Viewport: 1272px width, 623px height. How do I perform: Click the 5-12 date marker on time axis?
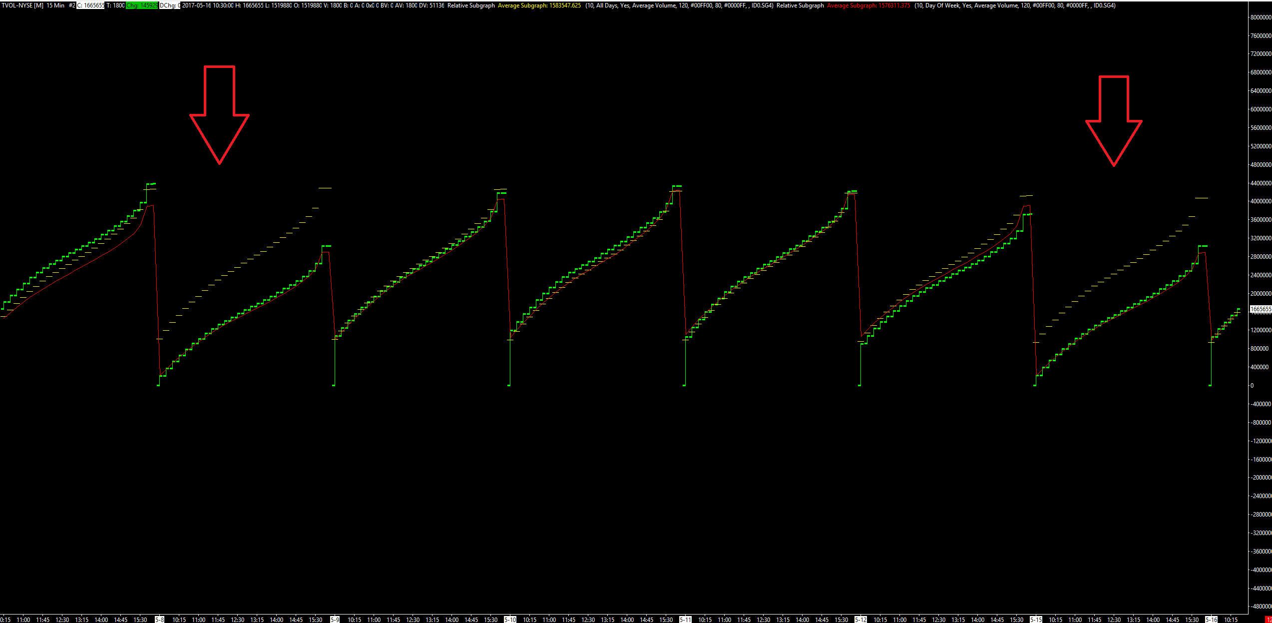tap(860, 620)
